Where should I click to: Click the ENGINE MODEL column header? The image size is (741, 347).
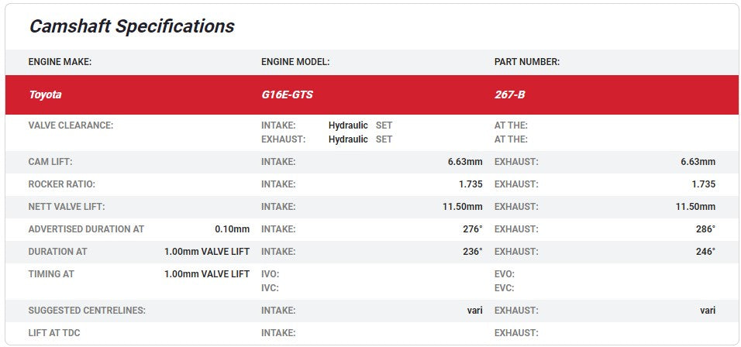(x=295, y=62)
